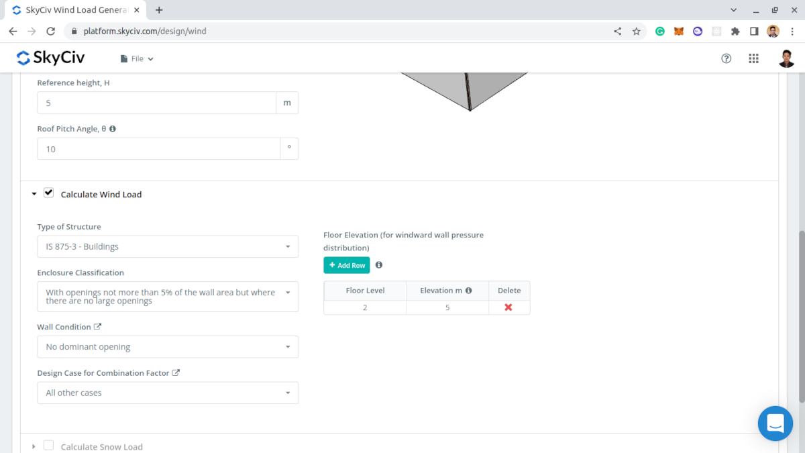Open the SkyCiv apps grid

coord(753,58)
